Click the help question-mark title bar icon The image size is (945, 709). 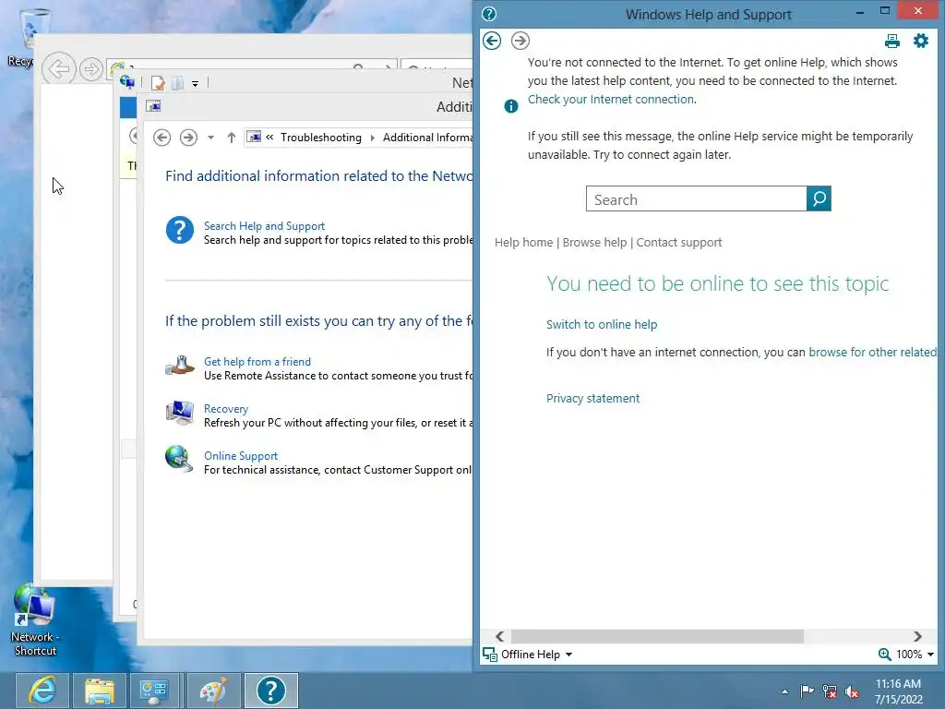pyautogui.click(x=489, y=14)
